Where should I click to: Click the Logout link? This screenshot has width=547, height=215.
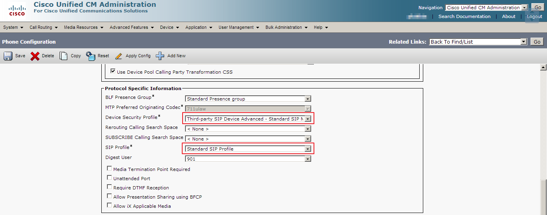(535, 16)
